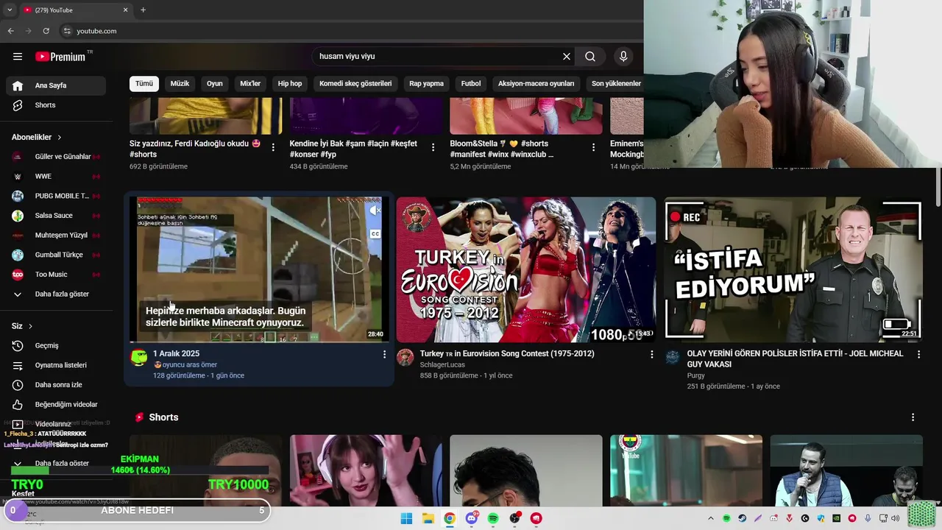Go to Ana Sayfa in the sidebar
This screenshot has height=530, width=942.
click(x=56, y=85)
